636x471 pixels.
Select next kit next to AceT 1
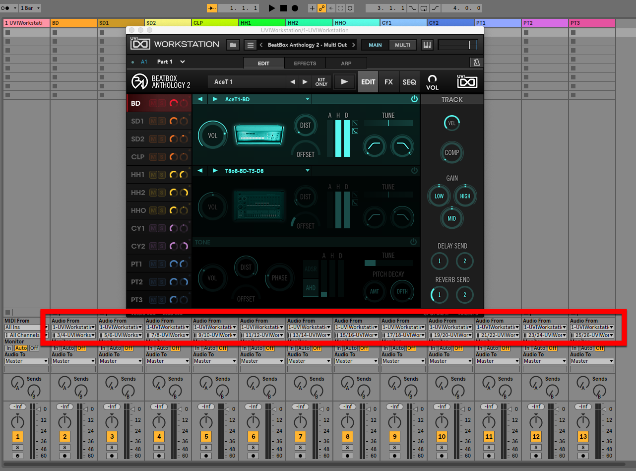(305, 82)
